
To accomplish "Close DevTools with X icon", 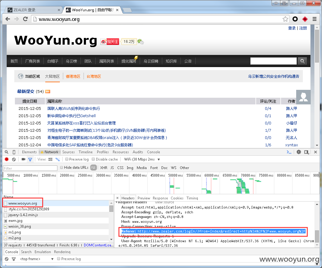I will click(x=315, y=152).
